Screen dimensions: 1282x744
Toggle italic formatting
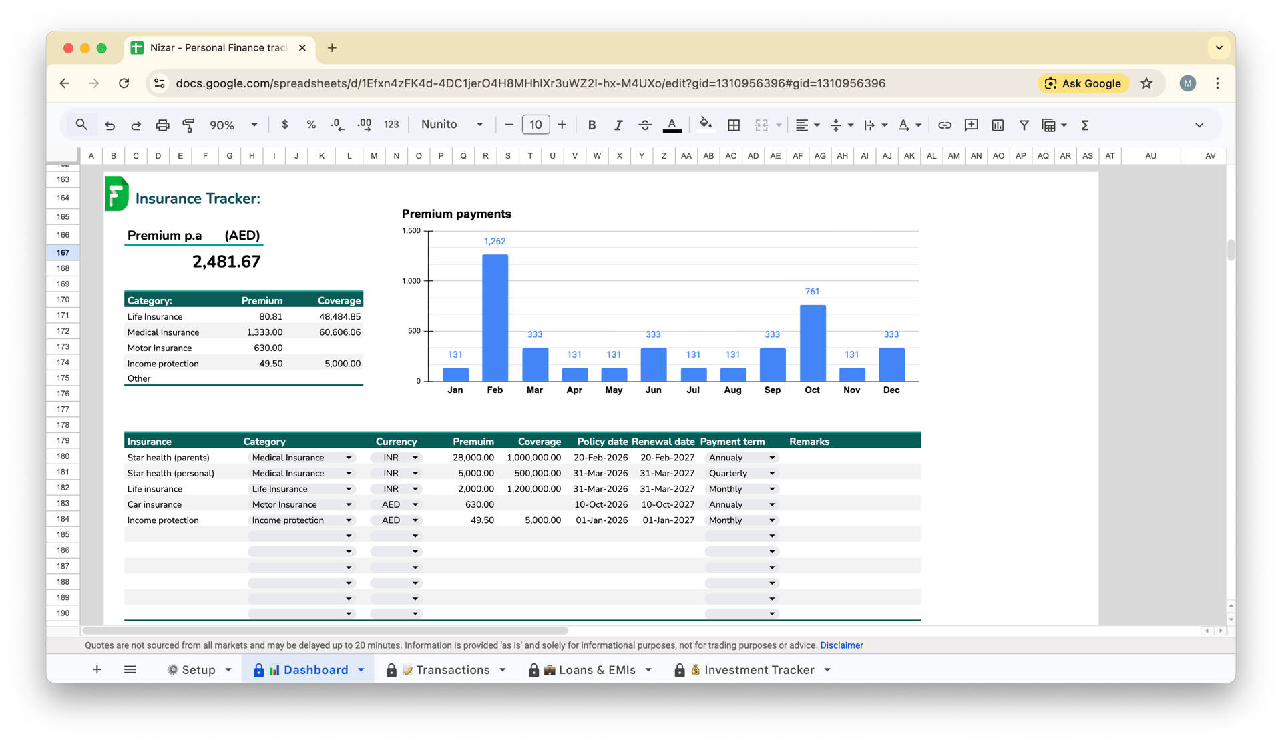(x=618, y=125)
